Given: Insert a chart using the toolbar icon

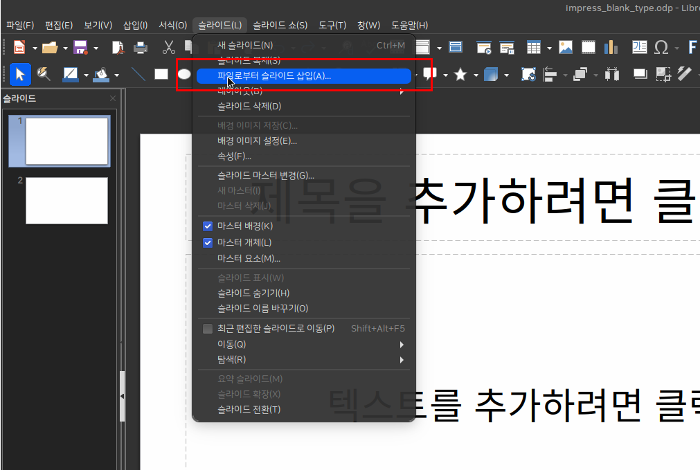Looking at the screenshot, I should tap(610, 47).
